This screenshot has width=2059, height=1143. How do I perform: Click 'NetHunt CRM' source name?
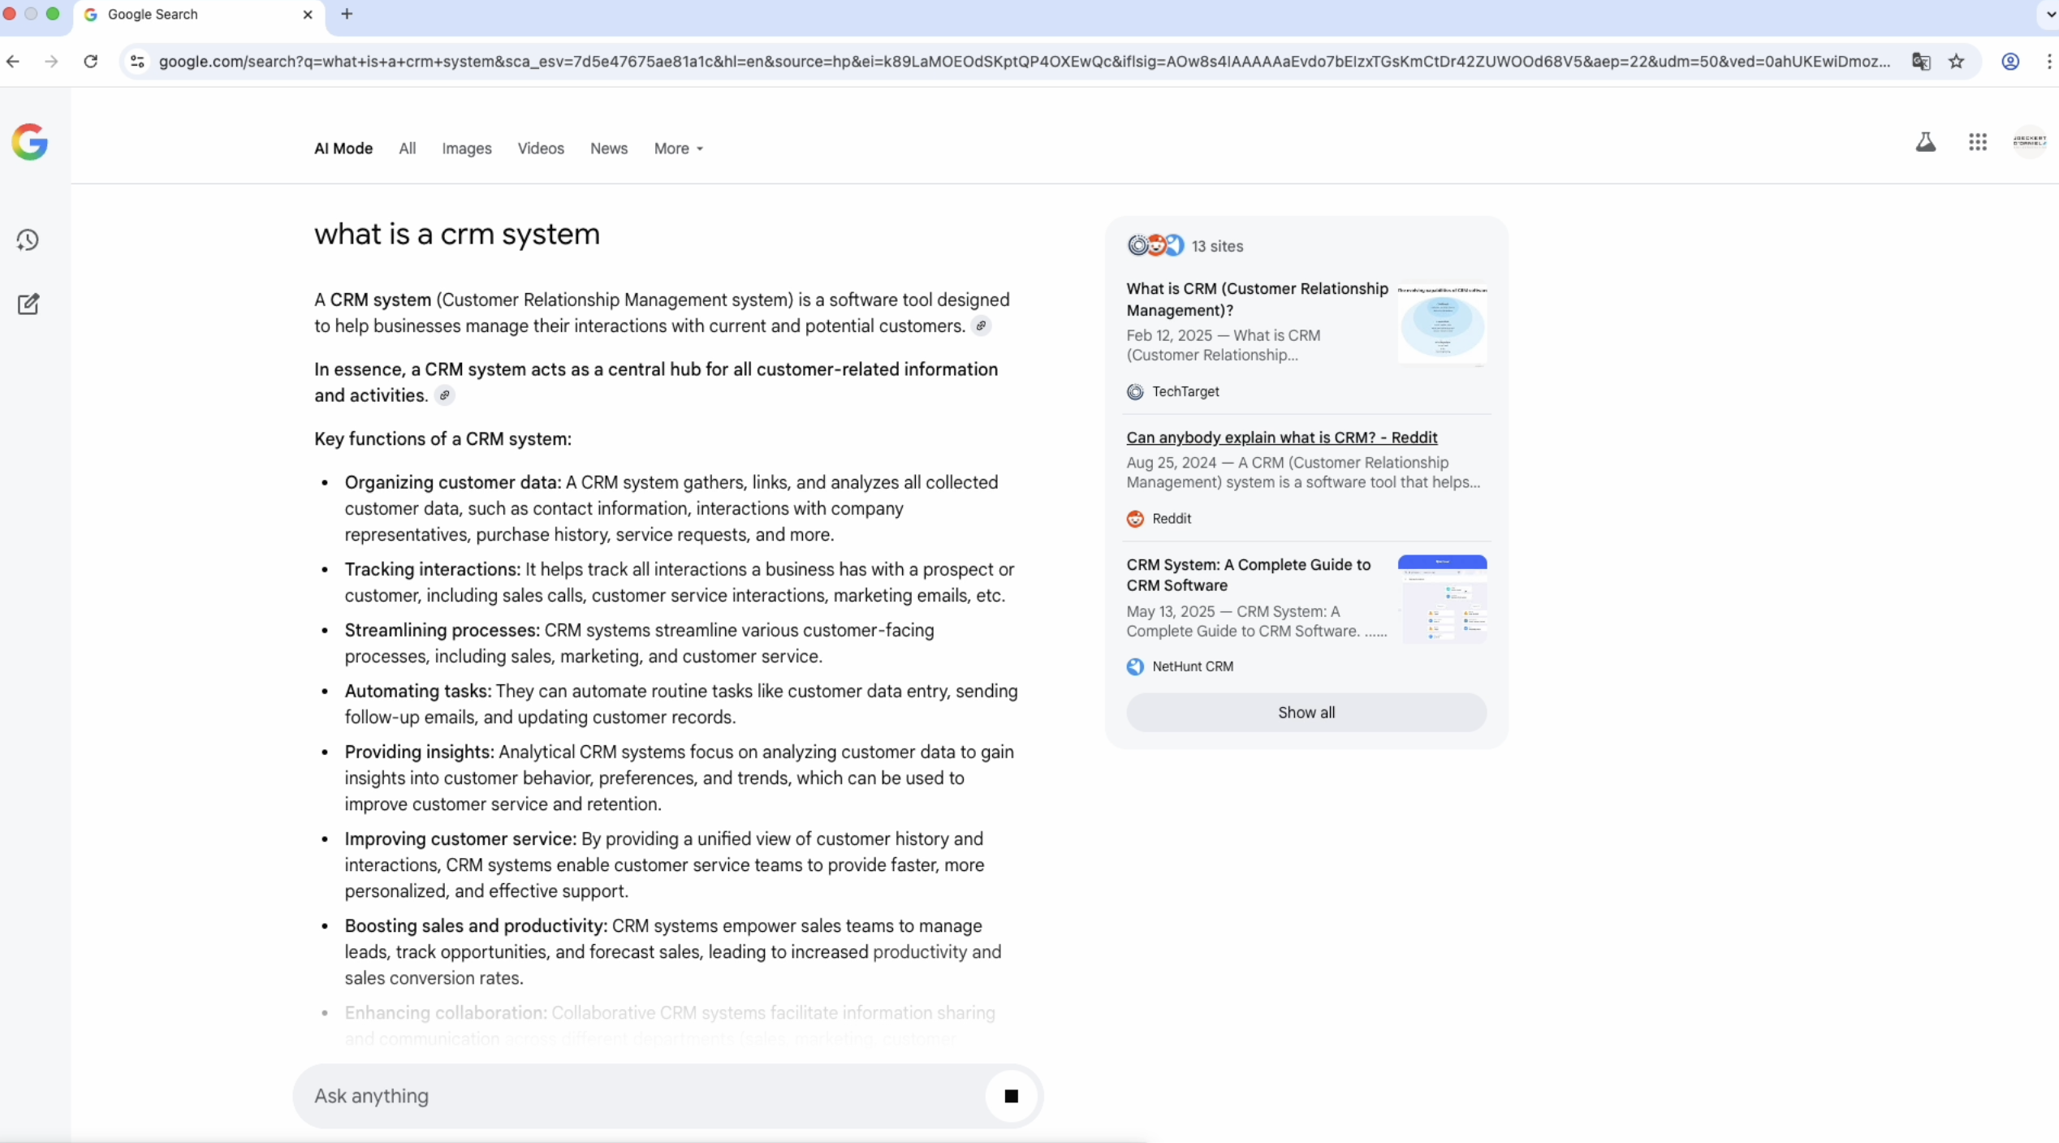point(1193,666)
